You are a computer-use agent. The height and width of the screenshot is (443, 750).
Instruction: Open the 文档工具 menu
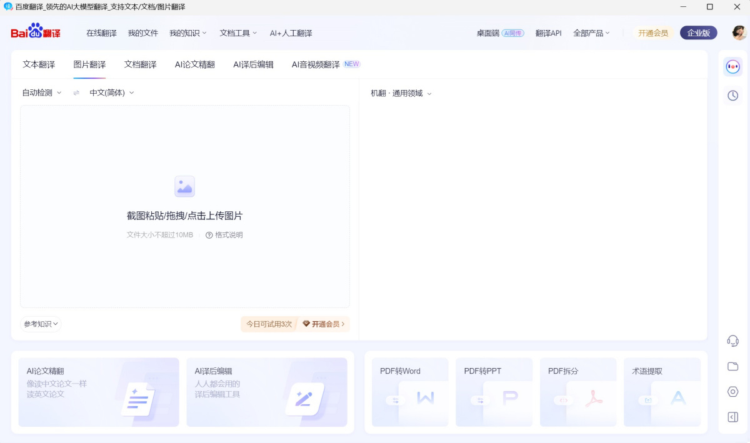tap(237, 32)
